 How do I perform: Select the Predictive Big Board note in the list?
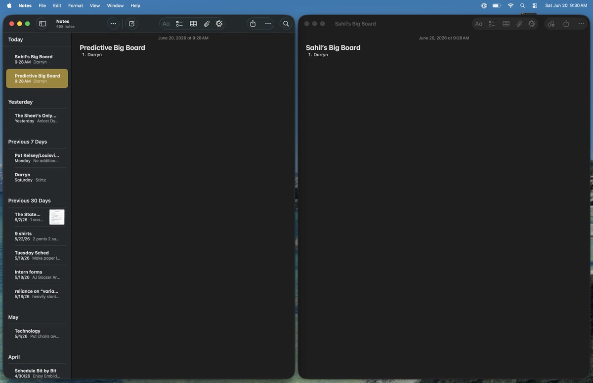point(37,78)
